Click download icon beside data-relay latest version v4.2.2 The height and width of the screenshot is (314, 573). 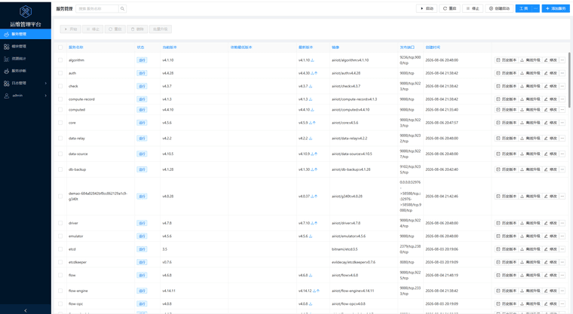click(311, 139)
